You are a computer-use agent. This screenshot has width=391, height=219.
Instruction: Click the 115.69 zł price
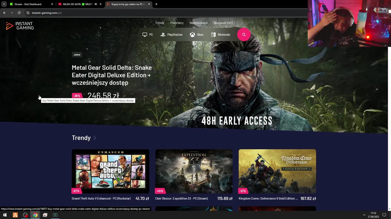[x=225, y=199]
